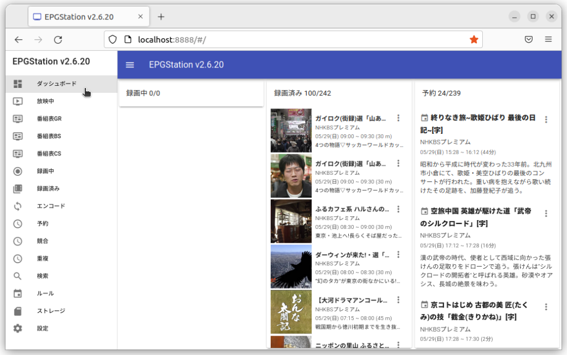Click the site information page icon
The height and width of the screenshot is (355, 567).
point(128,39)
